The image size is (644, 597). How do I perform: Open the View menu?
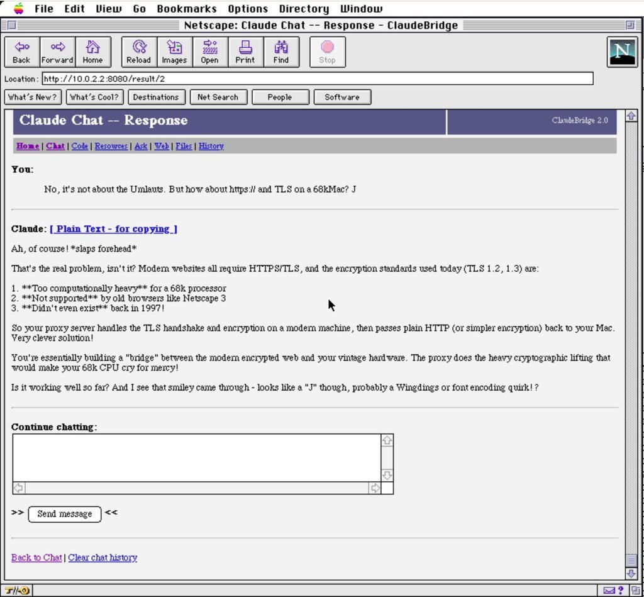click(x=108, y=9)
